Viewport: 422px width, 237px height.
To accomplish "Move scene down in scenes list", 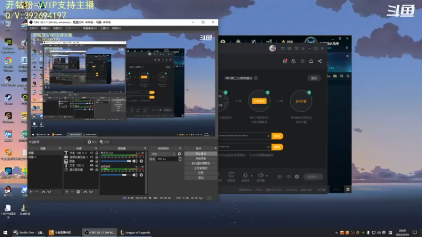I will pyautogui.click(x=49, y=192).
